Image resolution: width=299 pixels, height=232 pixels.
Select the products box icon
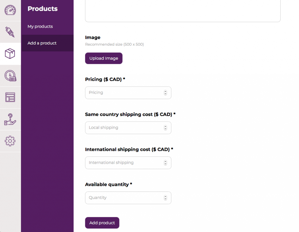point(10,53)
